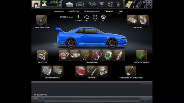The width and height of the screenshot is (184, 103).
Task: Toggle fullscreen with the arrows icon
Action: 149,7
